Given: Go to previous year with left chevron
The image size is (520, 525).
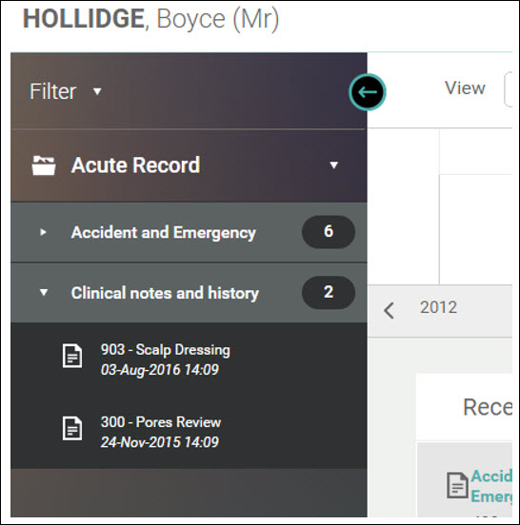Looking at the screenshot, I should (x=389, y=310).
